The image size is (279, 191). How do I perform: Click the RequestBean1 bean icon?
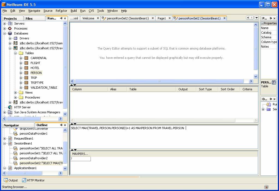click(x=10, y=138)
